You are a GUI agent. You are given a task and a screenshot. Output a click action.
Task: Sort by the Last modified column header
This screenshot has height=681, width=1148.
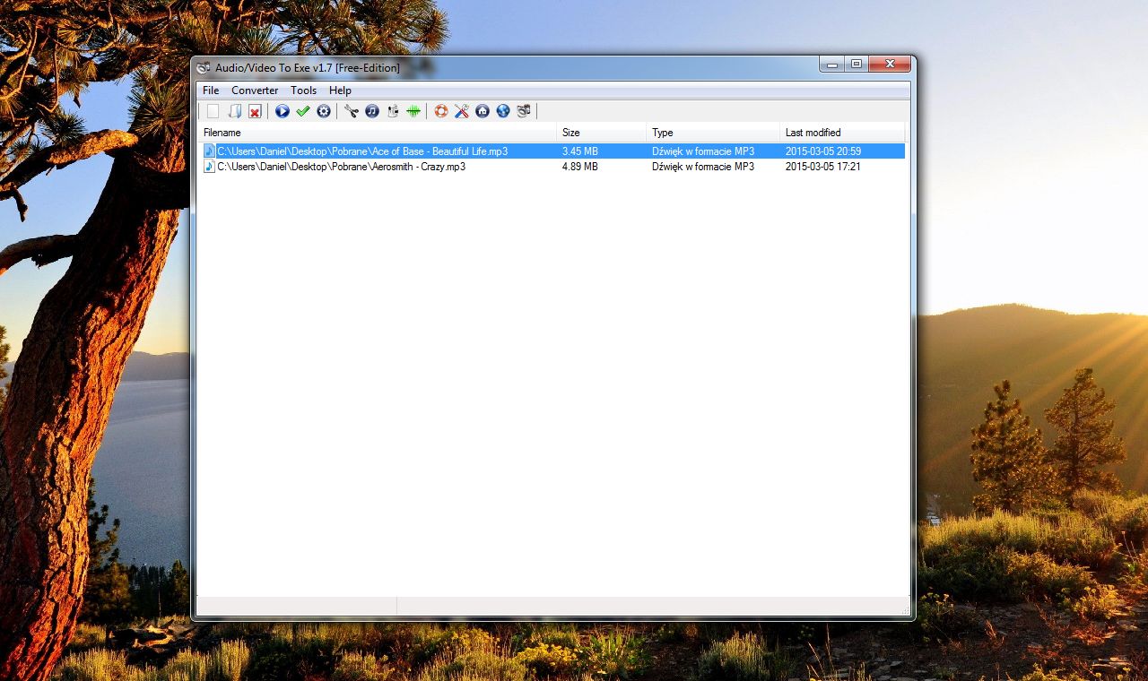[x=813, y=132]
